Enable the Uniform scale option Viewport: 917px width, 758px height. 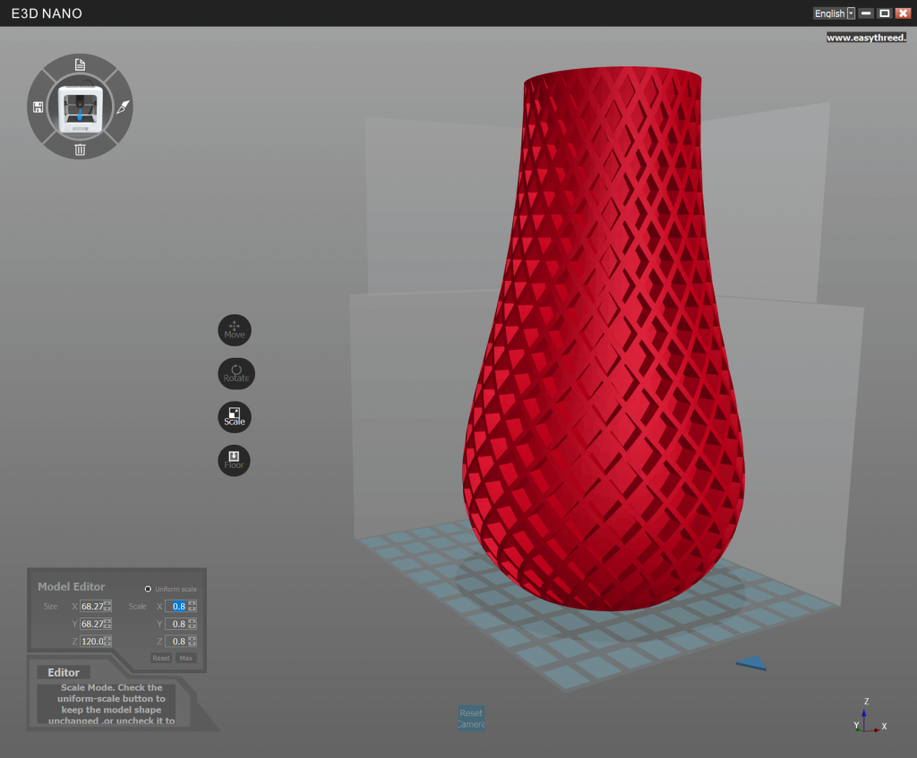[147, 589]
